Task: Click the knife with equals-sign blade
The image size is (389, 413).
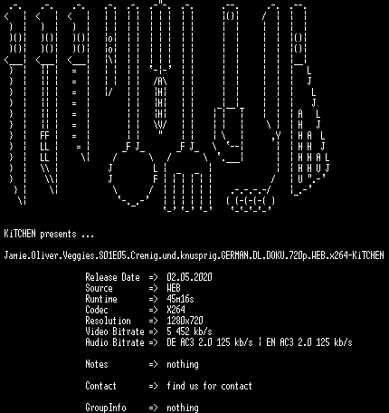Action: click(x=79, y=83)
